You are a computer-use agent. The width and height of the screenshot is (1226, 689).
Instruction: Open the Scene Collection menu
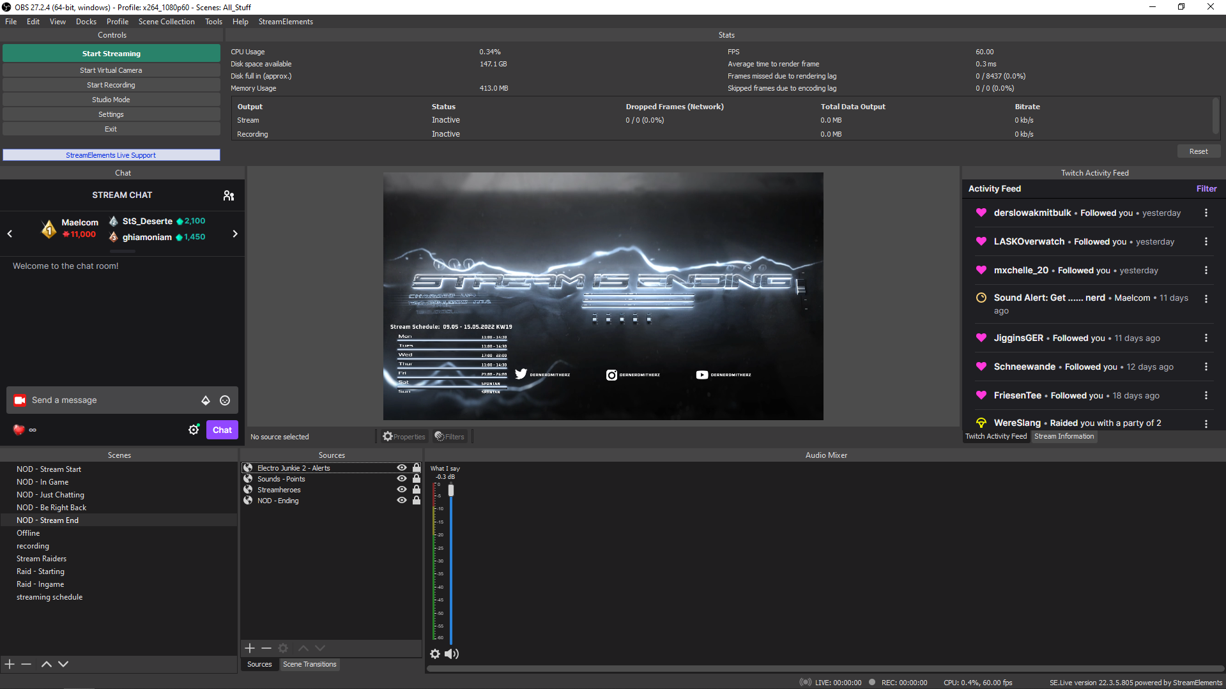167,22
